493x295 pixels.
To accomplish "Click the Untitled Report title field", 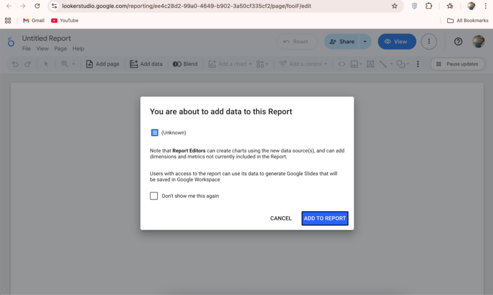I will point(46,38).
